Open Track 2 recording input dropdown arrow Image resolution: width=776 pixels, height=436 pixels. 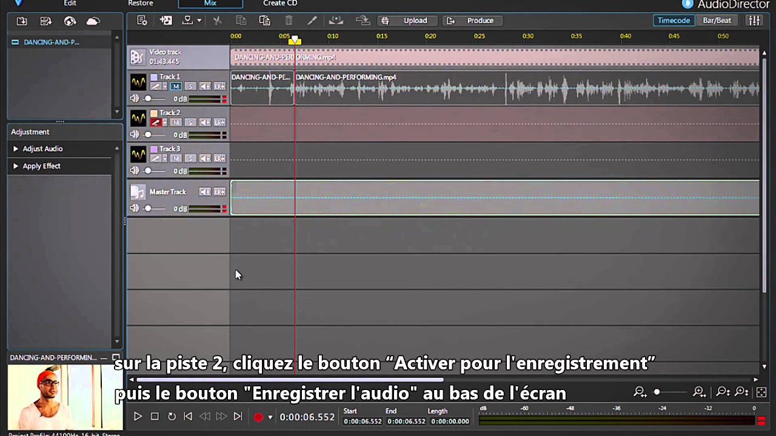pos(164,123)
